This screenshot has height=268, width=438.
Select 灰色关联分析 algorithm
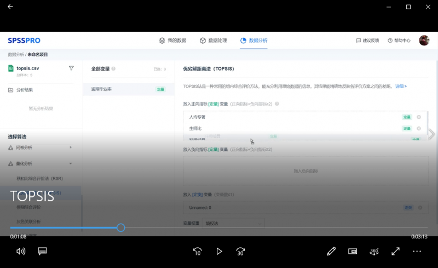28,222
